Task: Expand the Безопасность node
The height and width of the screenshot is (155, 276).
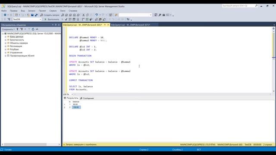Action: pyautogui.click(x=6, y=40)
